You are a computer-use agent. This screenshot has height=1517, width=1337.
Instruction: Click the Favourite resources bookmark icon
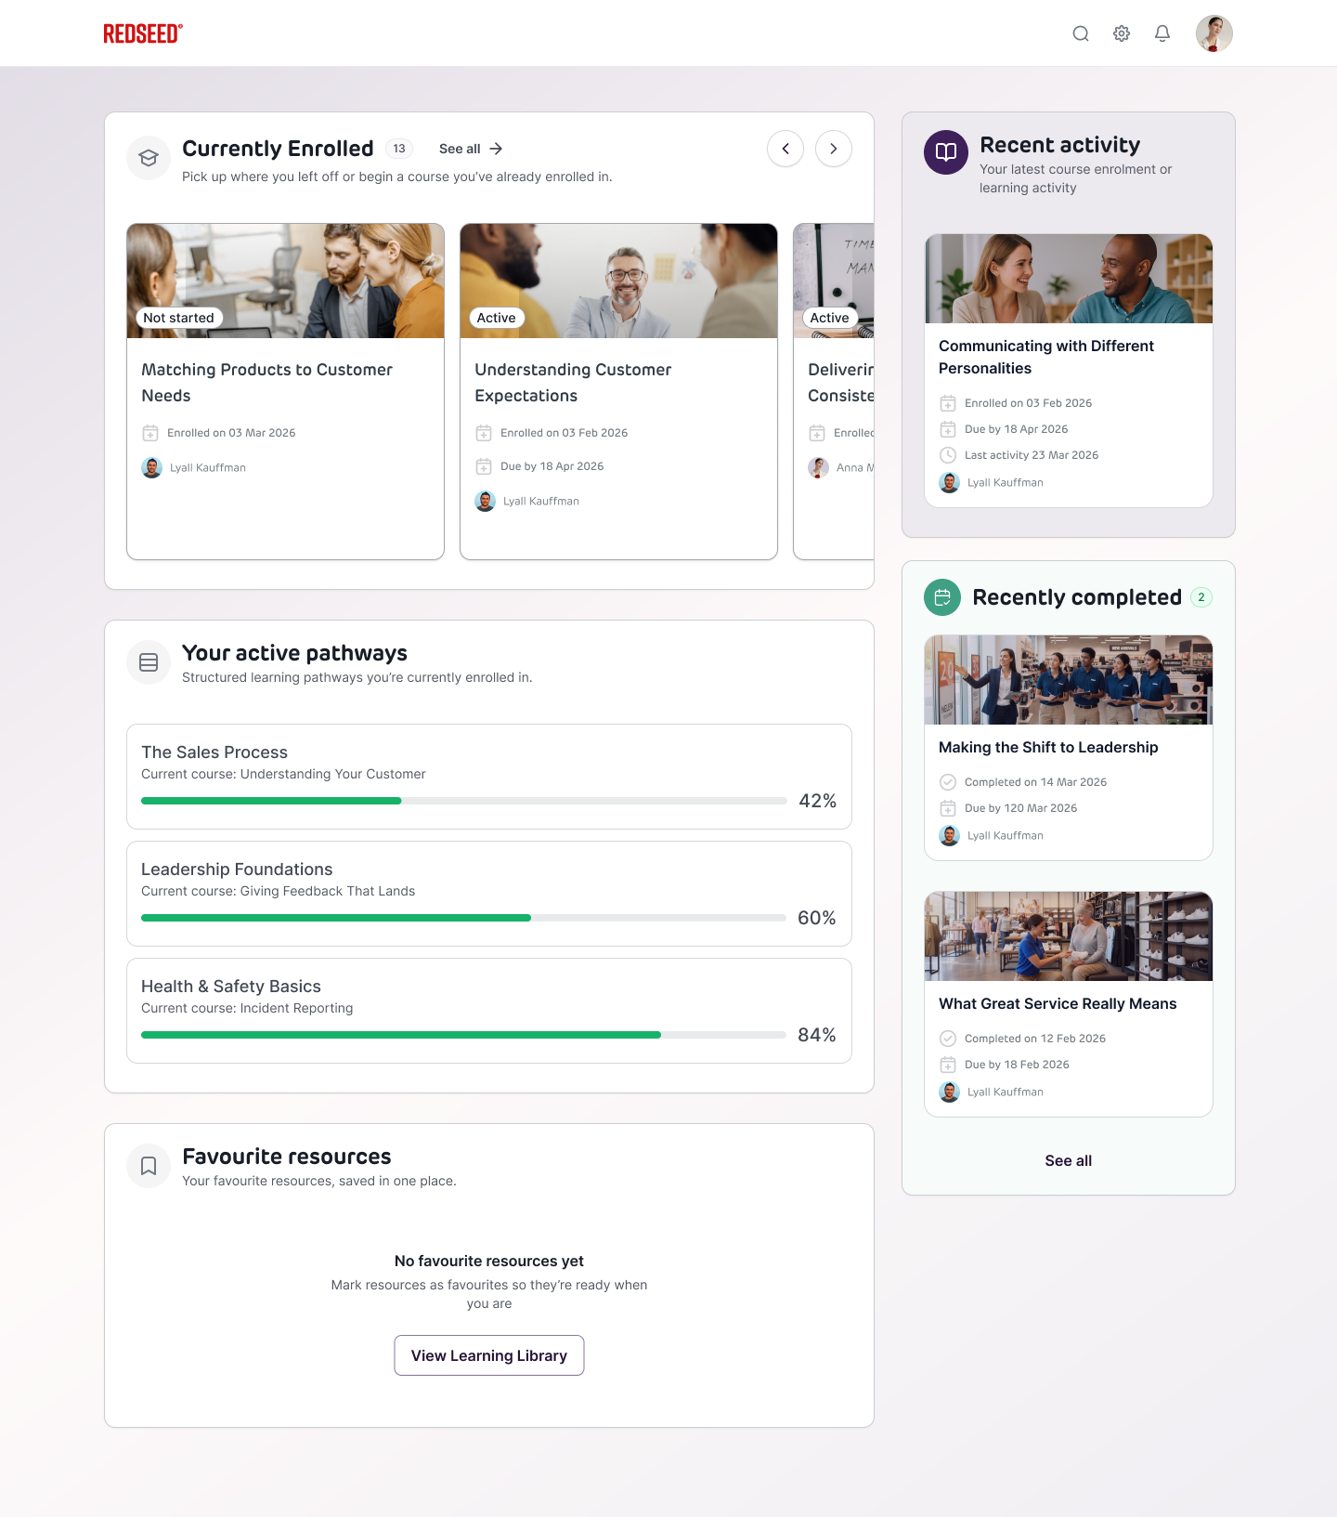pos(149,1166)
